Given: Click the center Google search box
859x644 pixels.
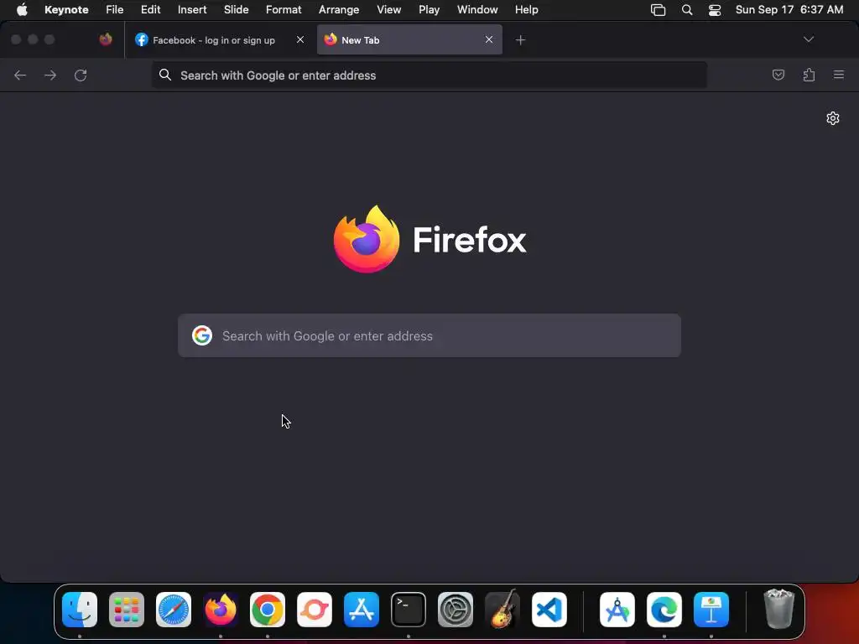Looking at the screenshot, I should 429,335.
